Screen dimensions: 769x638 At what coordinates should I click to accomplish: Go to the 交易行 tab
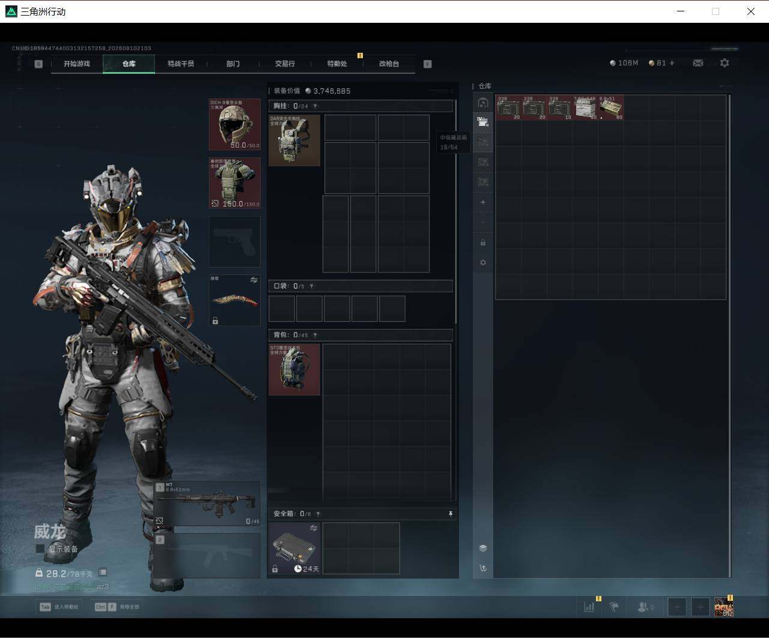click(285, 64)
